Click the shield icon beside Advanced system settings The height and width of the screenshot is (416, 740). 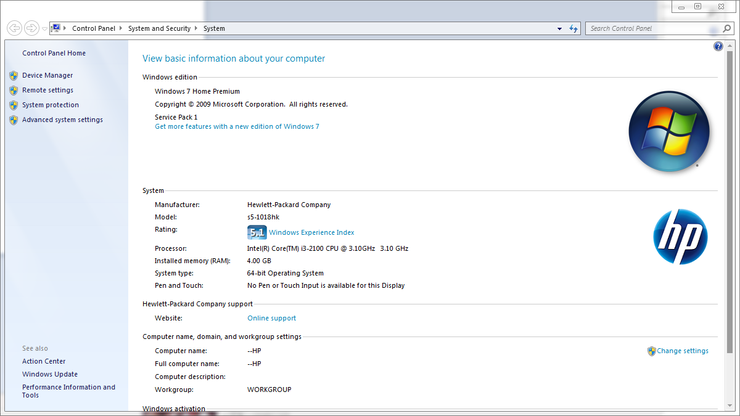click(x=14, y=120)
